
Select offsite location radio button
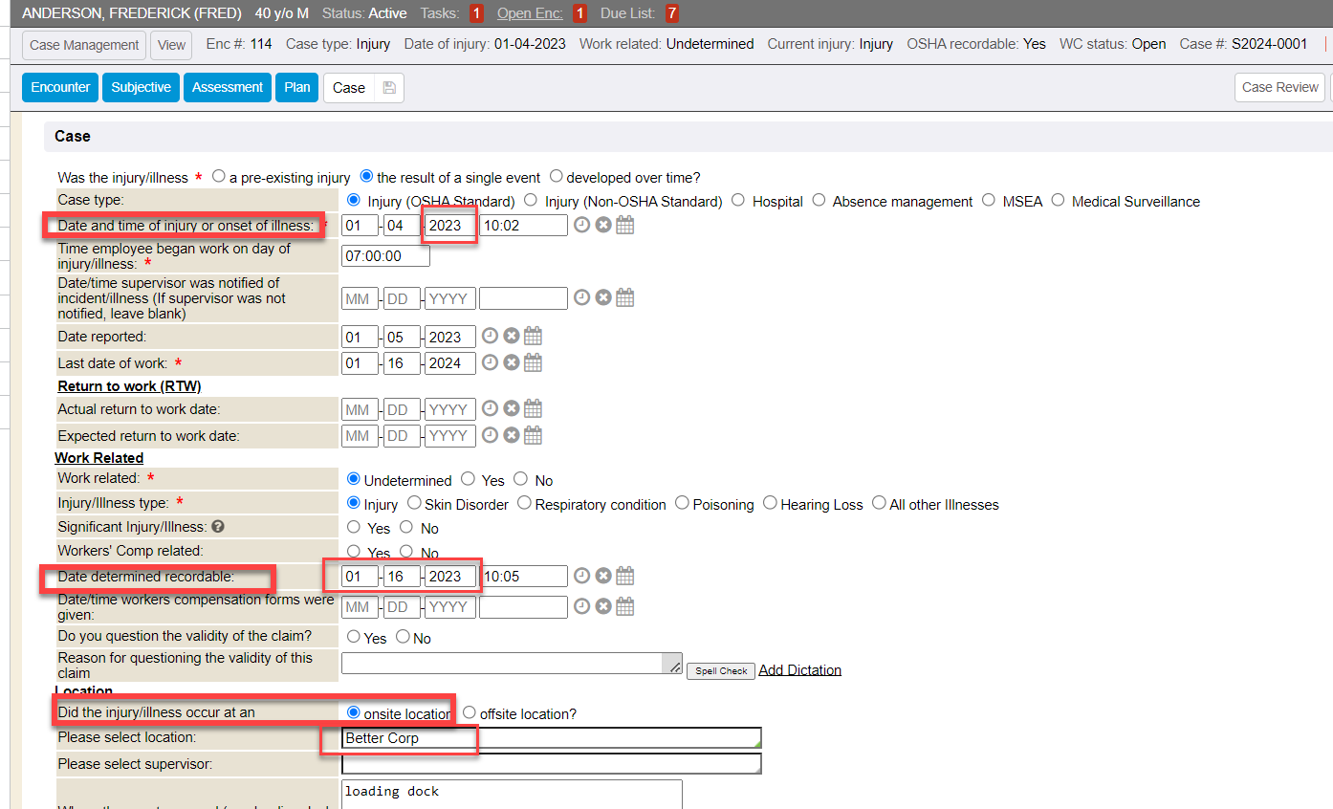[x=470, y=713]
